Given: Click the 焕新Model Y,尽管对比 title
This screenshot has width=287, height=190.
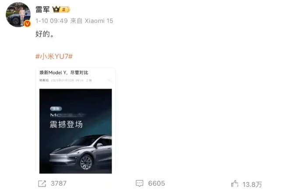Looking at the screenshot, I should click(64, 73).
